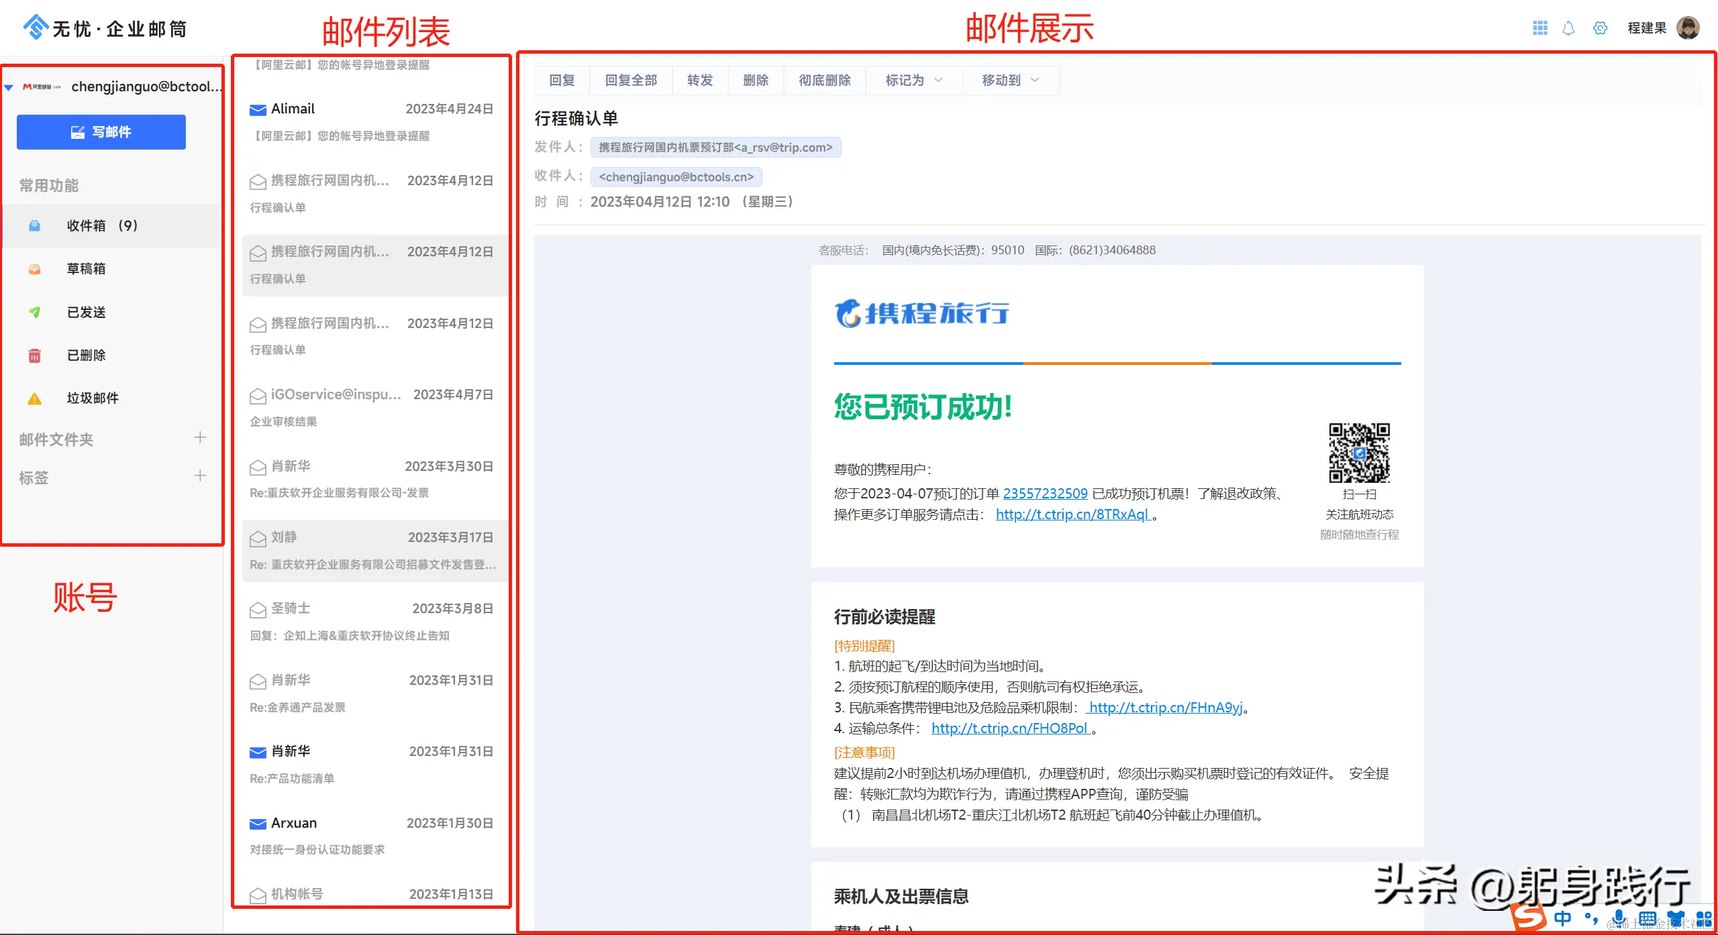Click the sender address chip a_rsv@trip.com
The image size is (1718, 935).
tap(715, 148)
